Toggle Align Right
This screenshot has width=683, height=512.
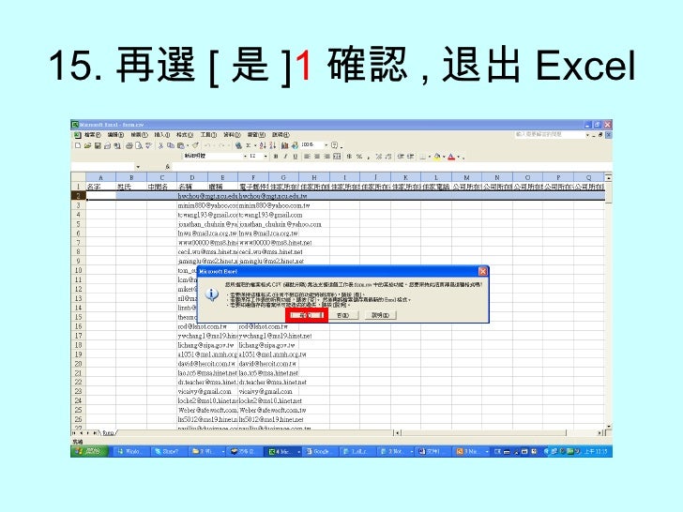coord(326,157)
